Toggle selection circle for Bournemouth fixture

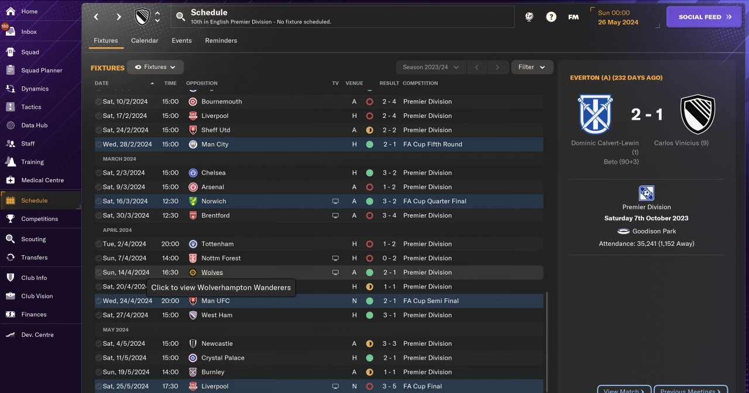tap(98, 102)
